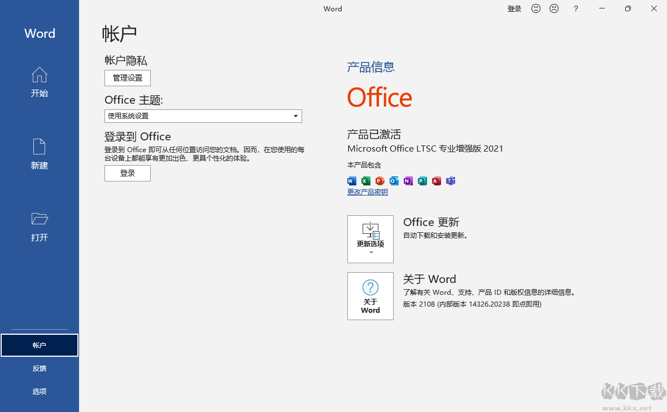Viewport: 667px width, 412px height.
Task: Click the Access product icon
Action: tap(437, 181)
